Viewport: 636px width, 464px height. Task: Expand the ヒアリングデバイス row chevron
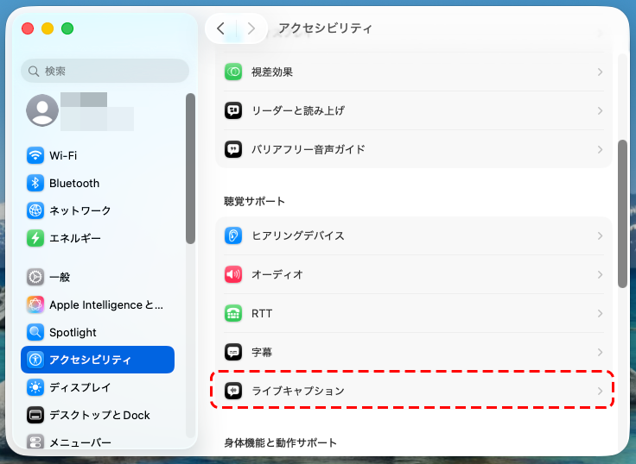(x=600, y=235)
